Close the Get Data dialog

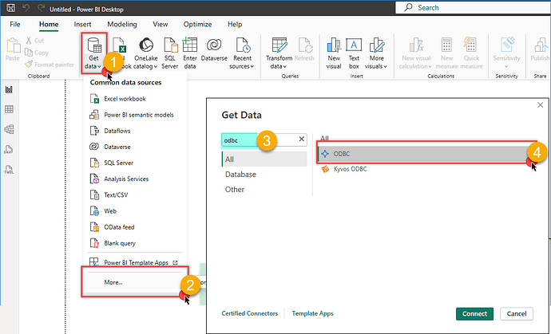[x=540, y=105]
